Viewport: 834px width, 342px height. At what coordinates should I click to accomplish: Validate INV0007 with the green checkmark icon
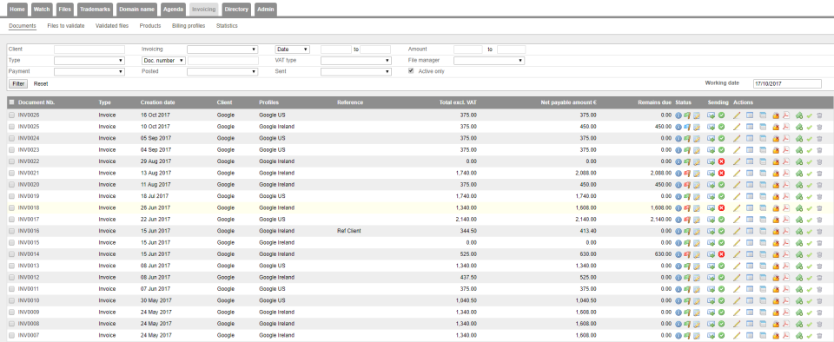(x=810, y=336)
